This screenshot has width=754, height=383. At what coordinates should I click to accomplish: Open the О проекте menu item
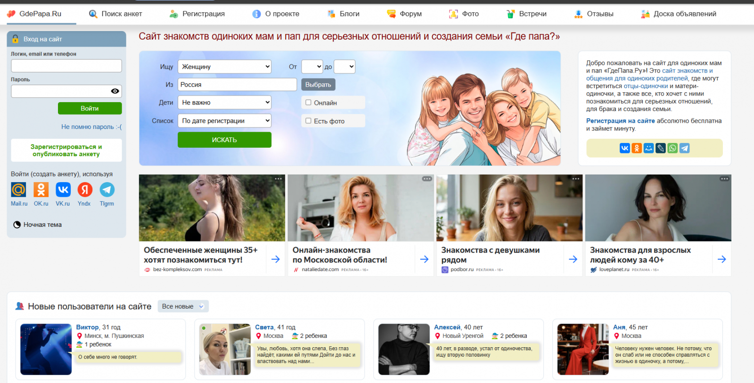click(x=276, y=14)
